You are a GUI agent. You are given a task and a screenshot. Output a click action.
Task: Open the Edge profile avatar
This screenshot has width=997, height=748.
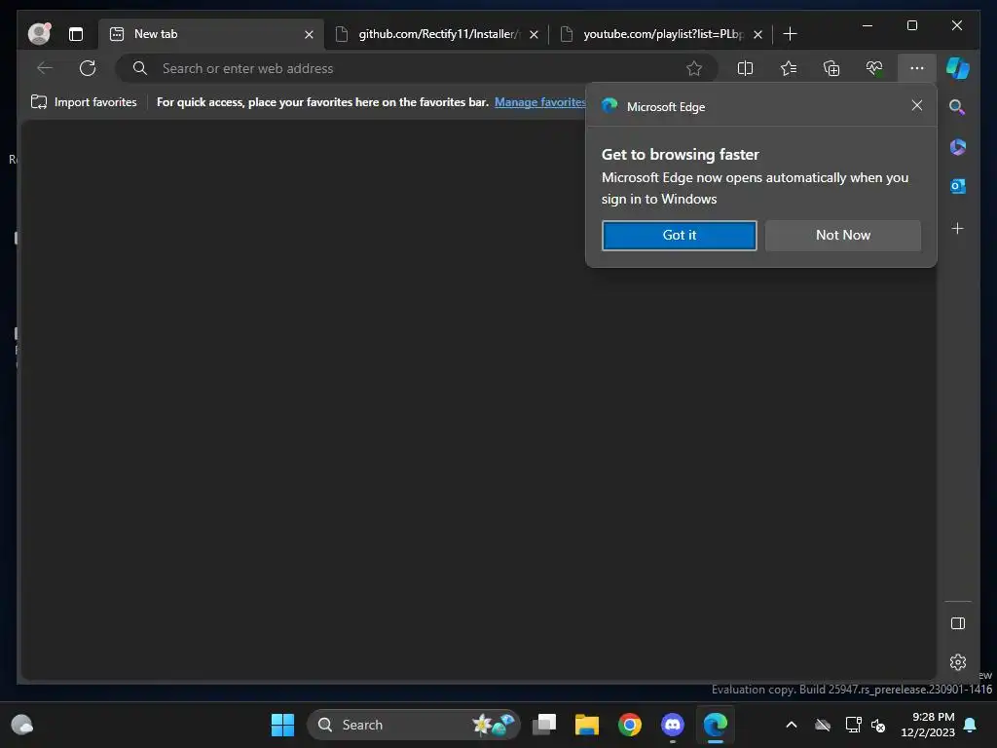39,34
